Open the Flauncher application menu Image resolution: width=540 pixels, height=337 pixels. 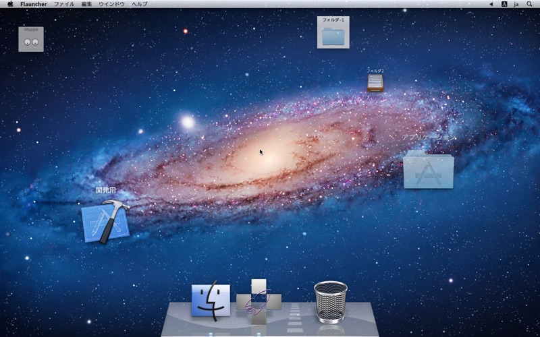click(34, 4)
